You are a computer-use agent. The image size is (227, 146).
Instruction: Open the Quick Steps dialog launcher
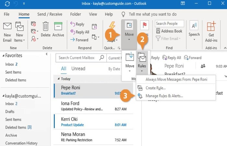coord(119,48)
